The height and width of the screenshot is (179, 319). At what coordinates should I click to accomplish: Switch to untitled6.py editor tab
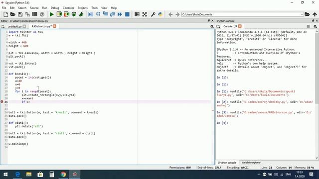[14, 26]
